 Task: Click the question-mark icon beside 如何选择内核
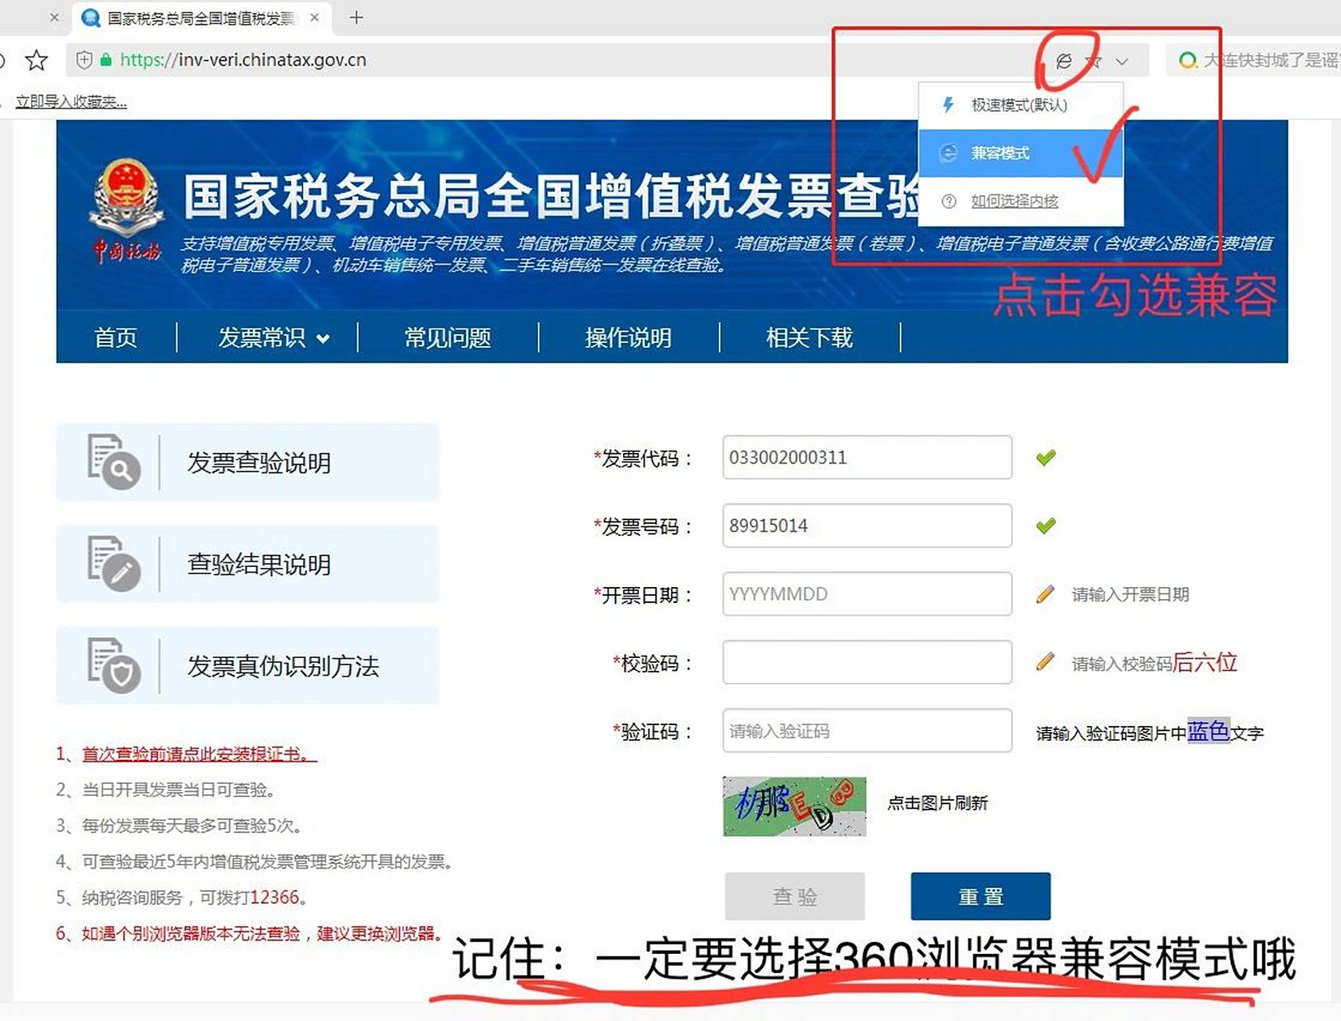(x=949, y=201)
